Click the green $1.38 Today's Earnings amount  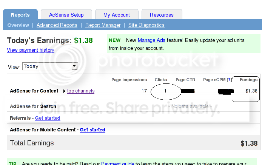pyautogui.click(x=83, y=40)
